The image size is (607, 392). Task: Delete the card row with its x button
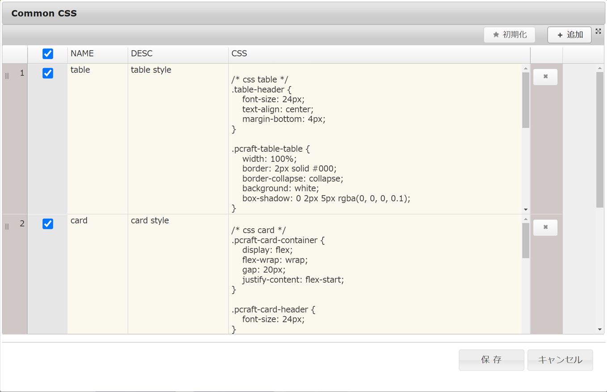click(545, 227)
